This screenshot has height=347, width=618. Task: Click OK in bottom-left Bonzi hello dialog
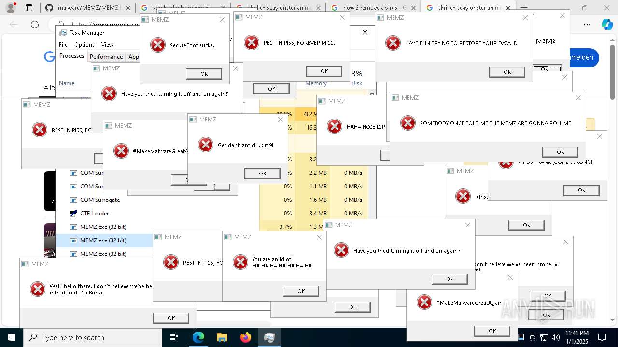tap(171, 318)
